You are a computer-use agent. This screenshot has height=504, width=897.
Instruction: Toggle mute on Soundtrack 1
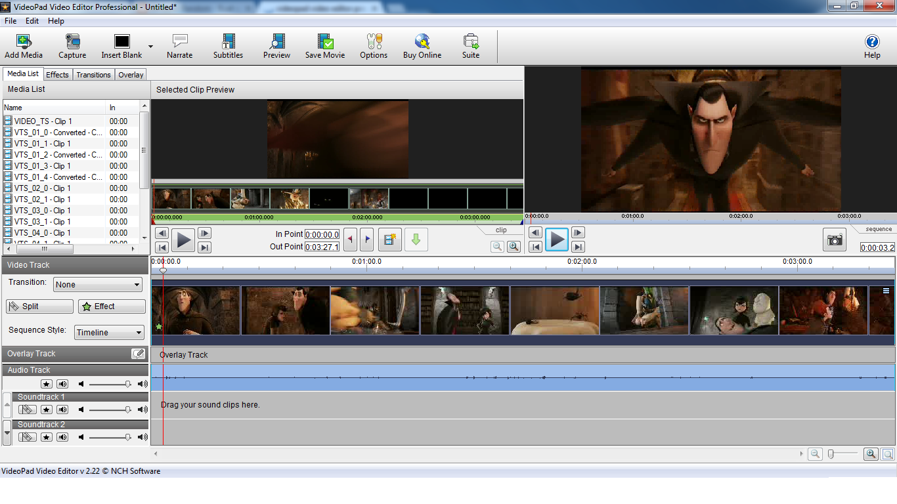tap(62, 409)
